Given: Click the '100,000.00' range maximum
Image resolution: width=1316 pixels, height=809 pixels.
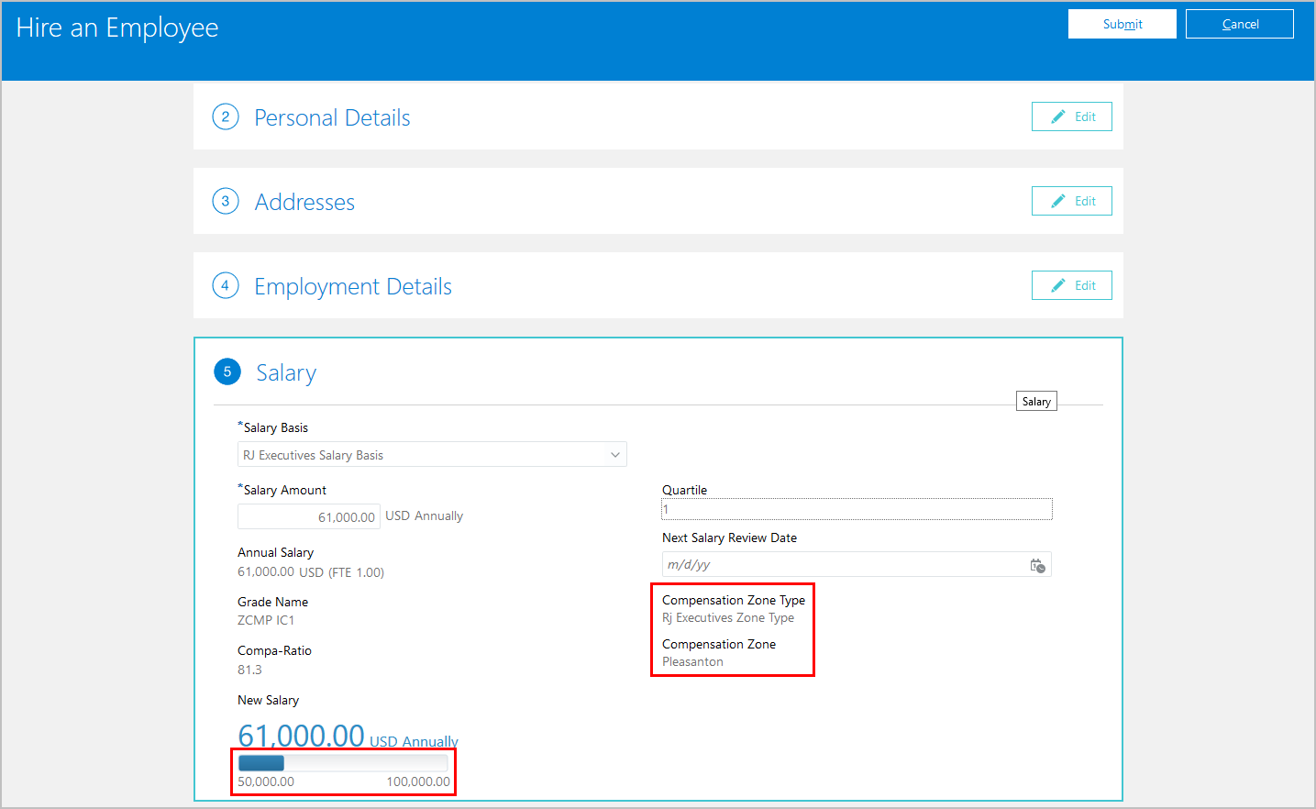Looking at the screenshot, I should click(x=418, y=781).
